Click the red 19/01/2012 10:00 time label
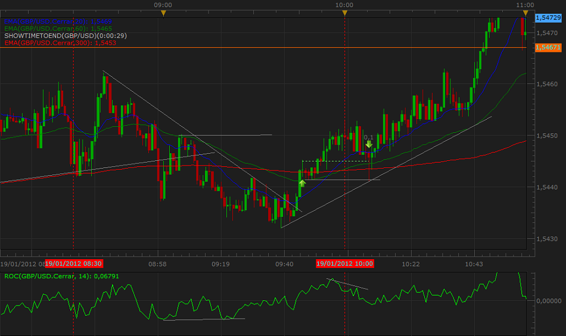 pos(345,263)
